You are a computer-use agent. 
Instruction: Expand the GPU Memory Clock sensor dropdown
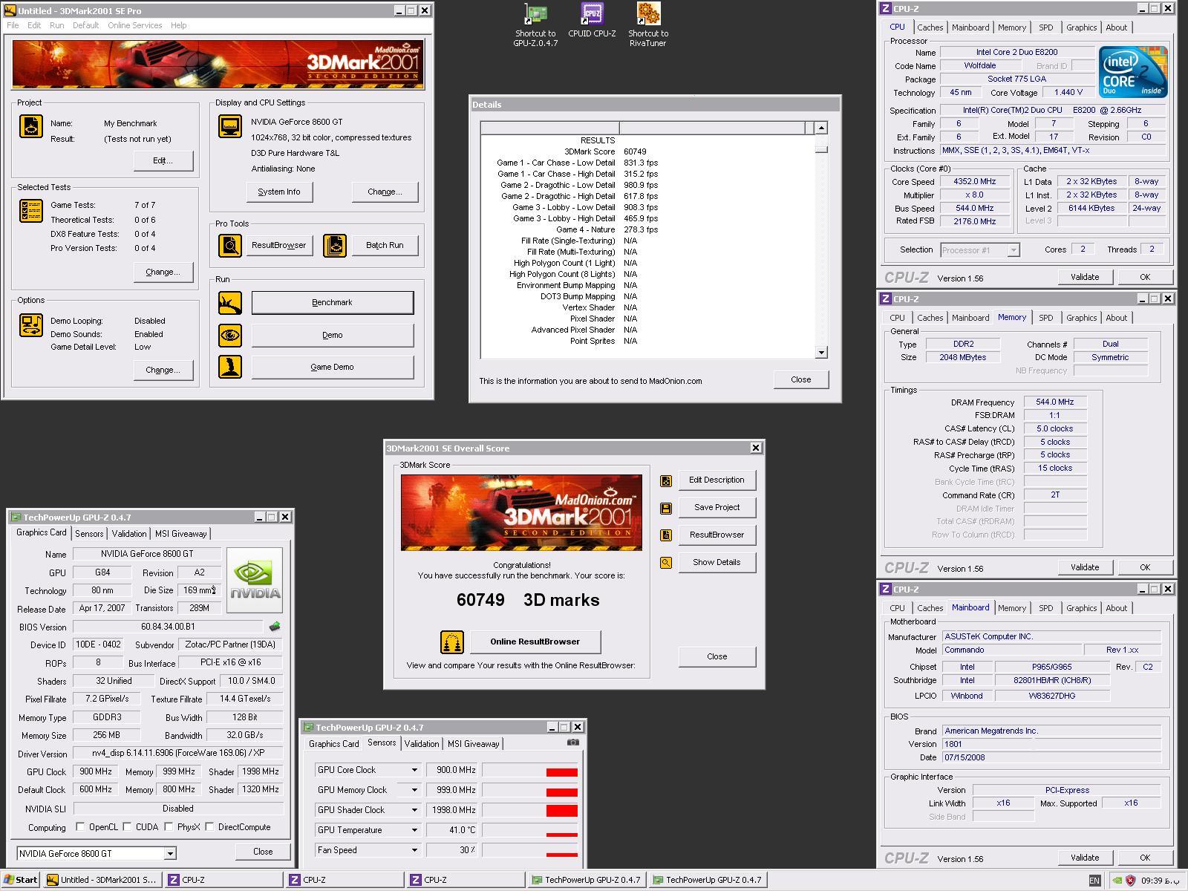click(414, 790)
